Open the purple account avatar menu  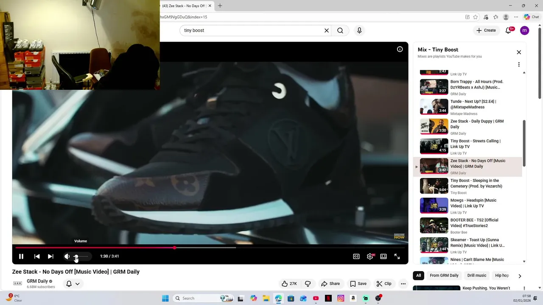525,30
